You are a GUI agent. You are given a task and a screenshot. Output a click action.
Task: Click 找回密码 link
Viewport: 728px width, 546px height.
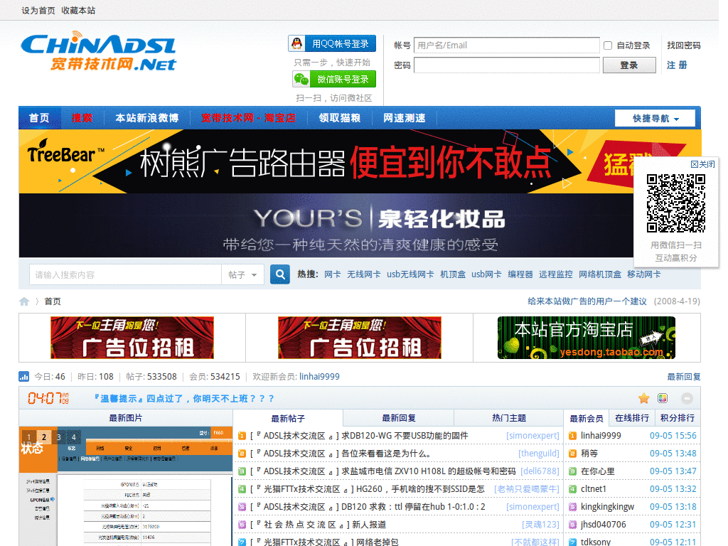[x=683, y=45]
